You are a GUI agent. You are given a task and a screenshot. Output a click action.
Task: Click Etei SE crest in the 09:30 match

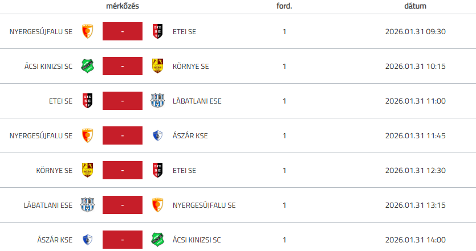(x=157, y=31)
